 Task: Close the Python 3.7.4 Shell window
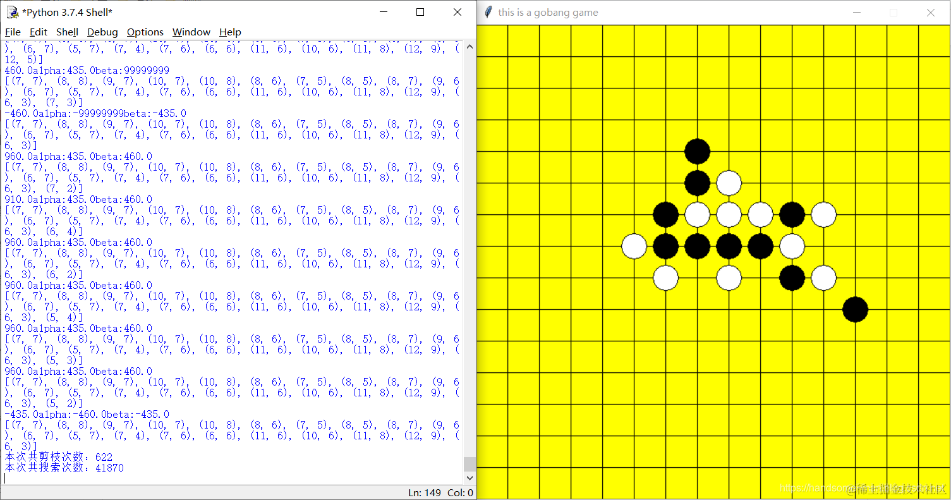coord(457,12)
